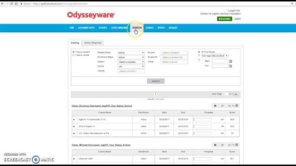Screen dimensions: 296x166
Task: Click the Algebra I Fundamentals progress bar
Action: click(202, 119)
